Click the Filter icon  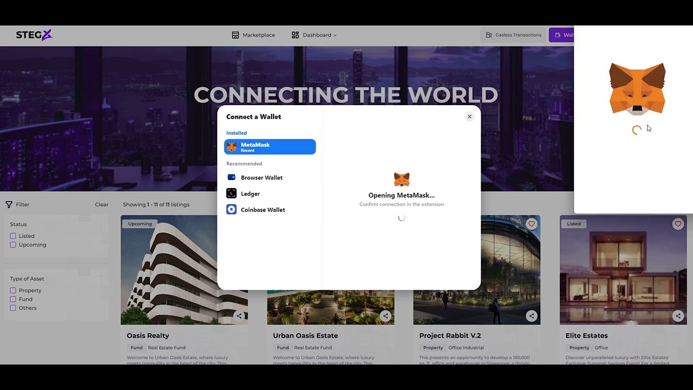pos(9,205)
